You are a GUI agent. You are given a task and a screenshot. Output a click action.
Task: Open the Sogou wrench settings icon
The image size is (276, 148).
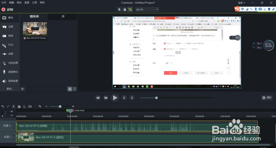click(x=273, y=9)
